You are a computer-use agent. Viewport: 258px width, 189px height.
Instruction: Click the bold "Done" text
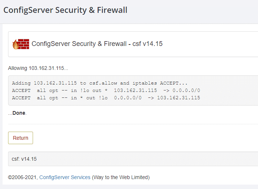[x=19, y=113]
